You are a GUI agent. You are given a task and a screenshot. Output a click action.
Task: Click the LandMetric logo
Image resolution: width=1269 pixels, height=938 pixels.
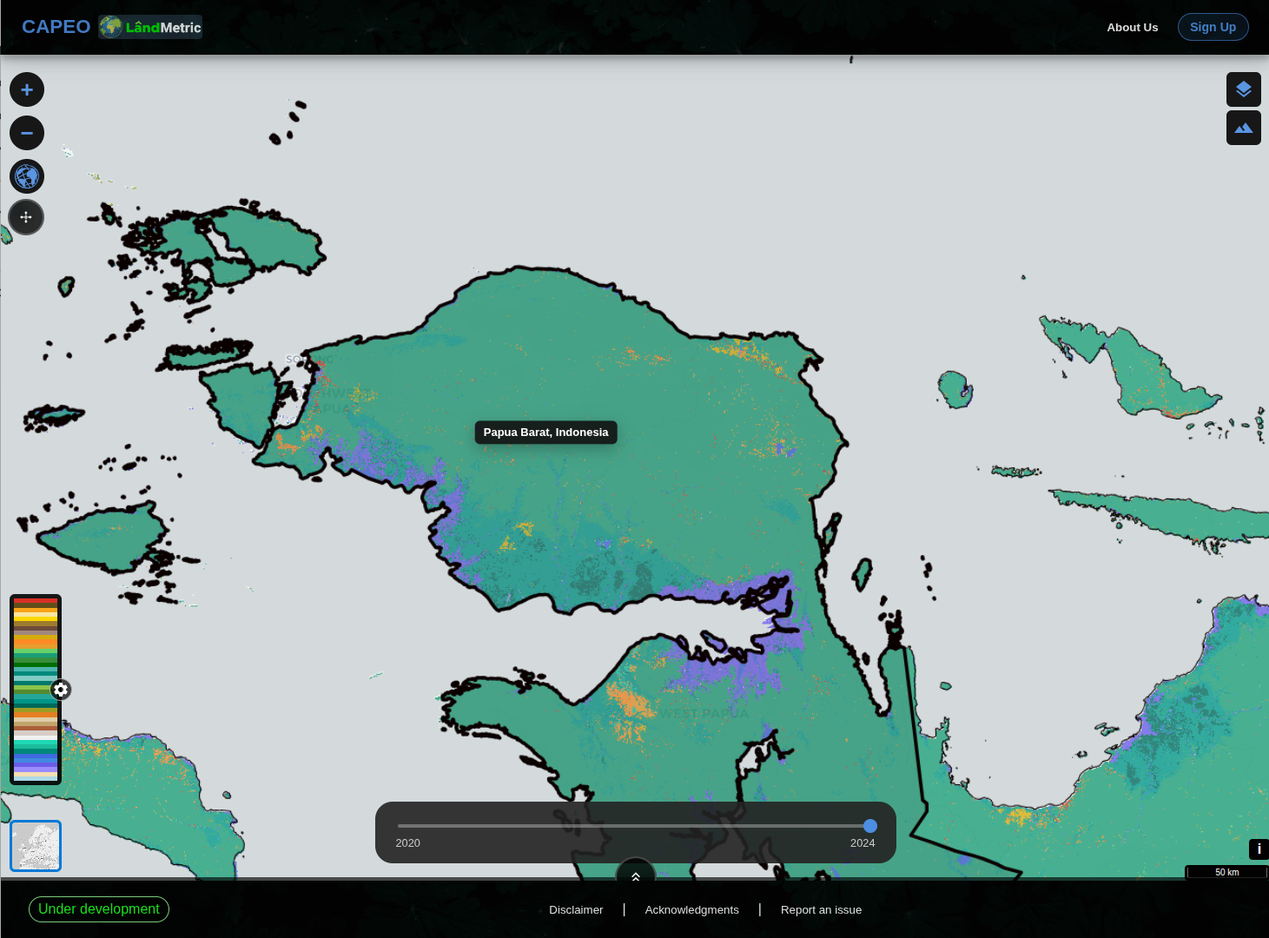(x=150, y=27)
